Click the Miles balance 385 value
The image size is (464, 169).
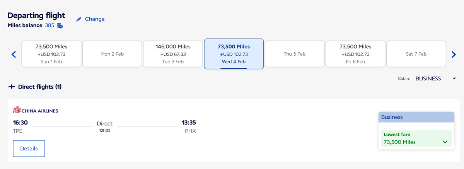49,26
